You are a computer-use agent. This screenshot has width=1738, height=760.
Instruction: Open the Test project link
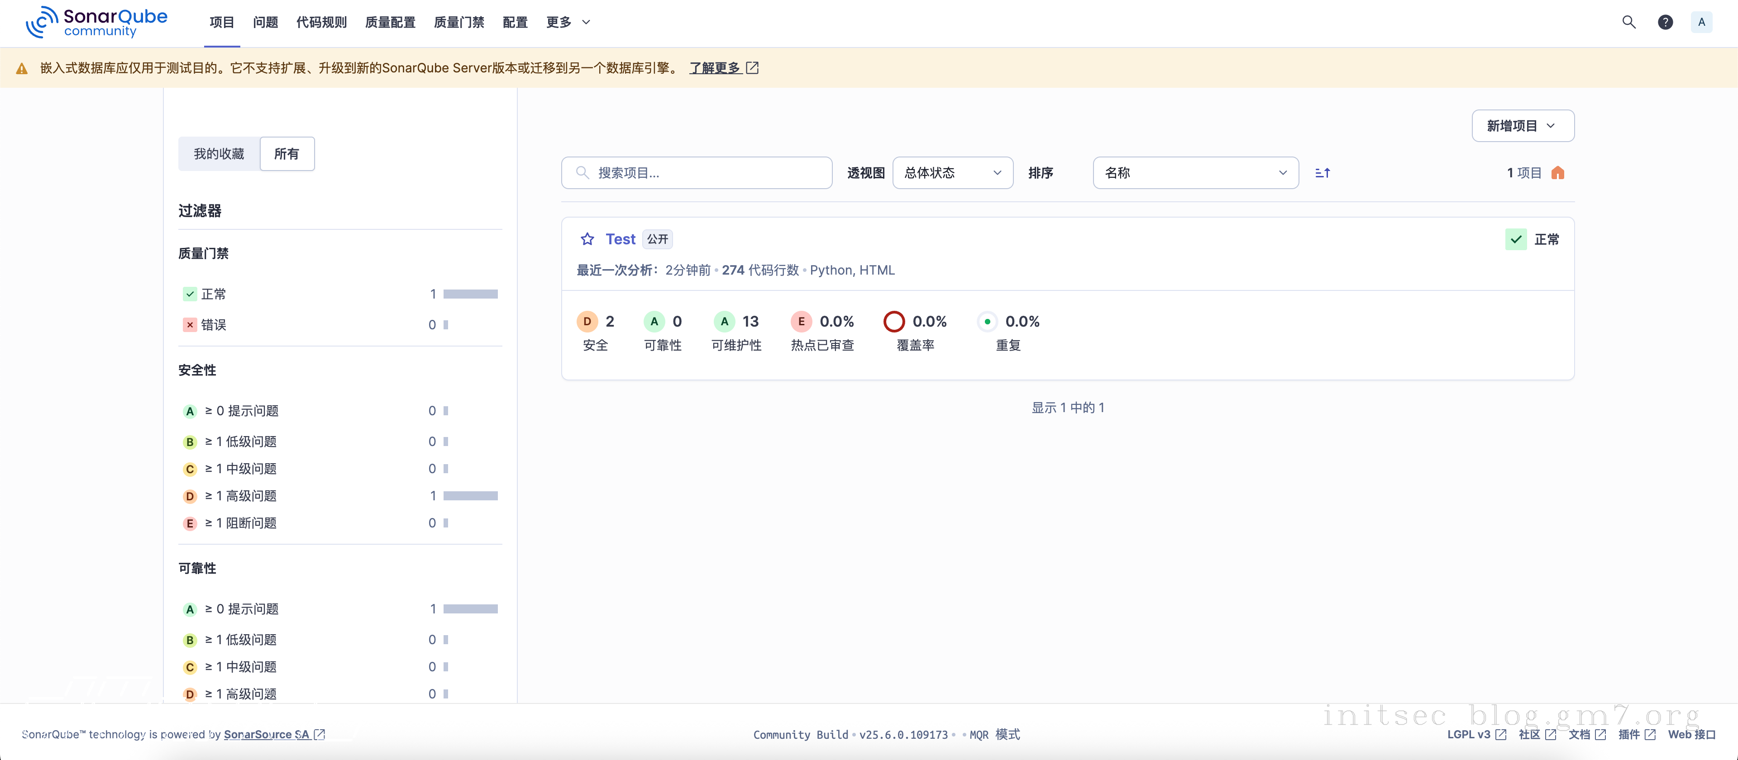coord(620,239)
